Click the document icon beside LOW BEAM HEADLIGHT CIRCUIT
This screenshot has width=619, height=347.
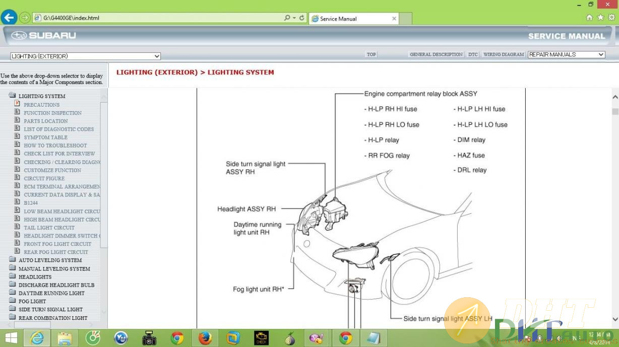coord(17,211)
